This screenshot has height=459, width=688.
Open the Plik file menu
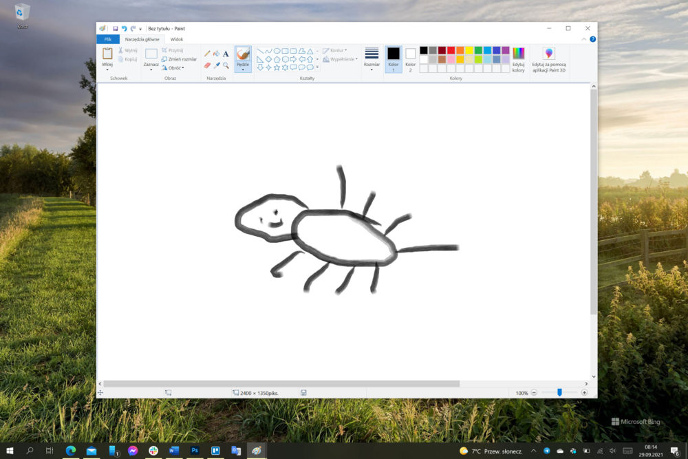click(x=108, y=39)
